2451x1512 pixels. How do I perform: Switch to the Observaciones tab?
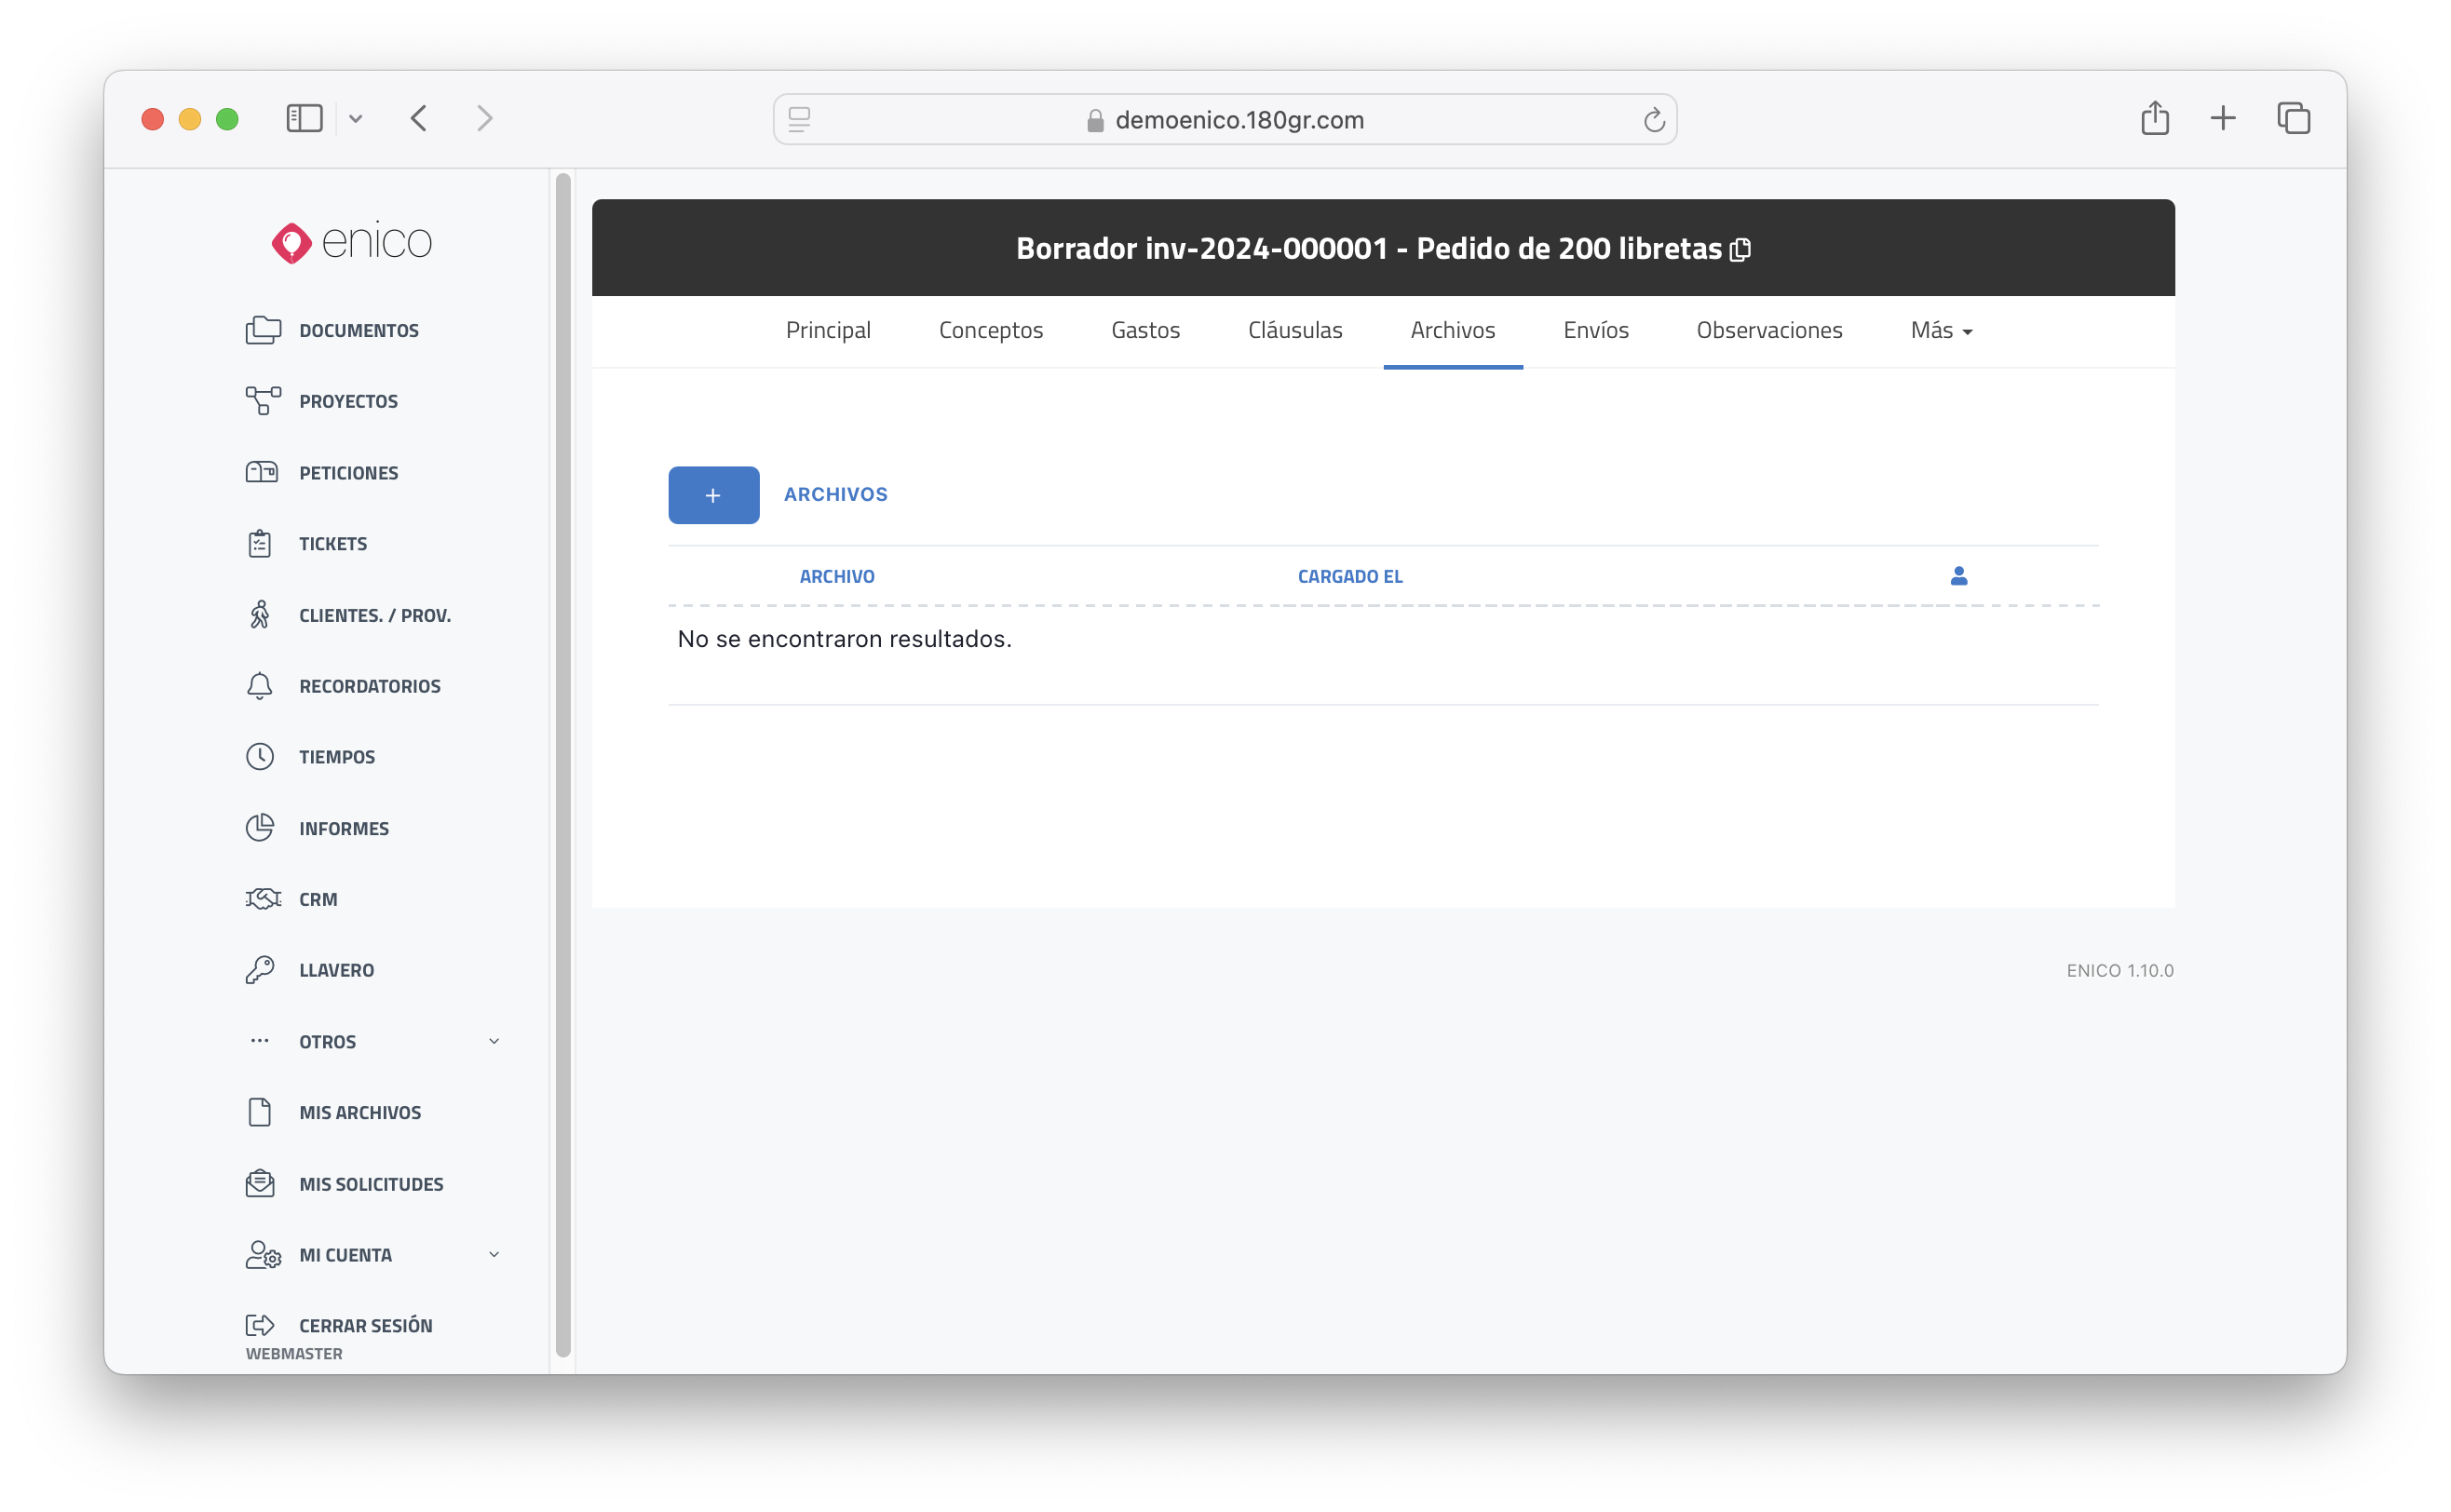tap(1768, 331)
